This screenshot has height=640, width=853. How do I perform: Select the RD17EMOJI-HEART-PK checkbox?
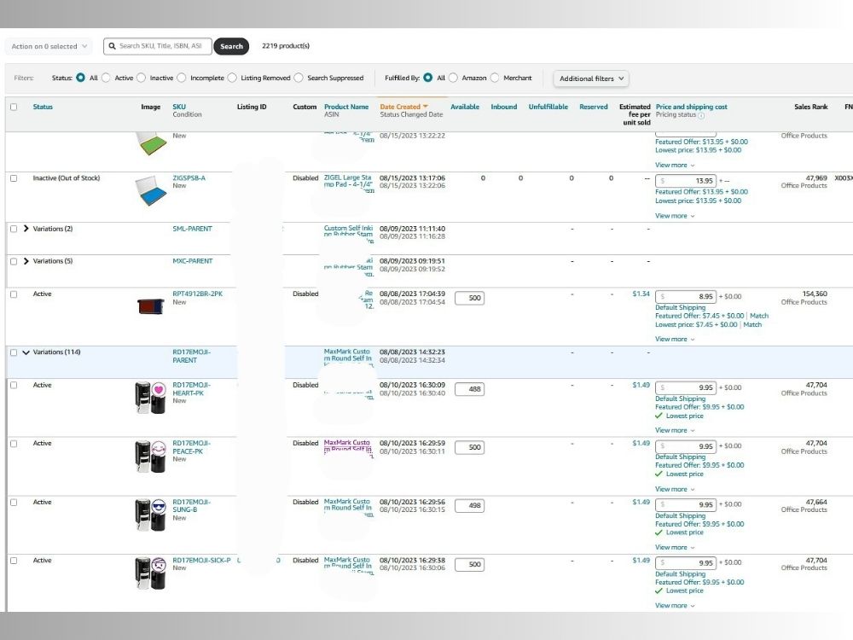(14, 386)
